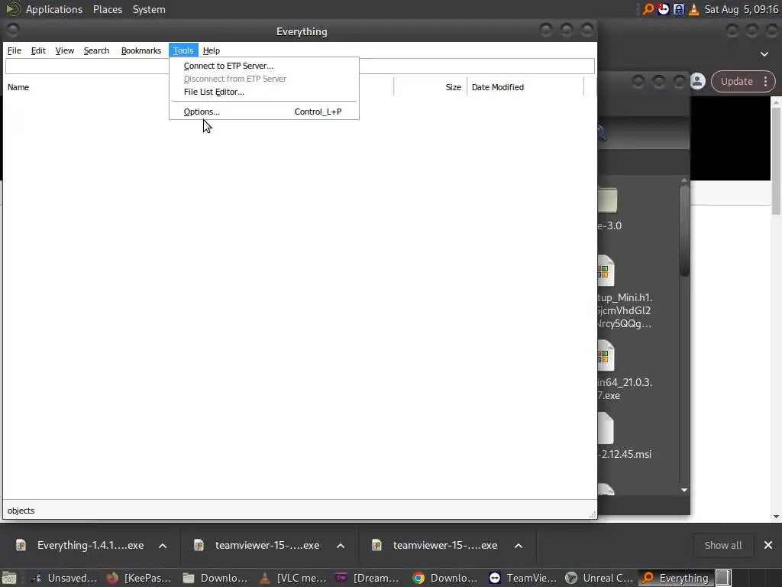
Task: Click the Everything taskbar item
Action: (675, 578)
